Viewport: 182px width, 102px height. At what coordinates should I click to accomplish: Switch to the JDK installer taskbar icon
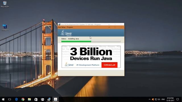coord(49,99)
